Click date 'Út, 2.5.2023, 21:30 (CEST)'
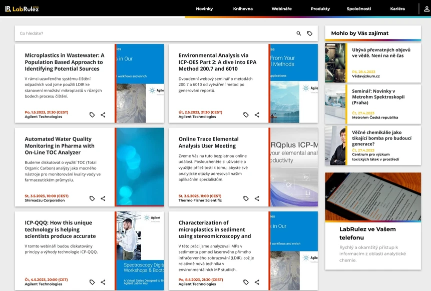Viewport: 431px width, 291px height. click(x=200, y=112)
